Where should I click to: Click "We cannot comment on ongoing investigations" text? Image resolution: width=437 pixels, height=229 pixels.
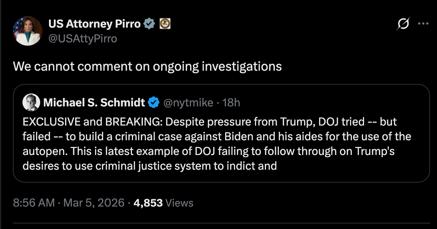pos(147,66)
